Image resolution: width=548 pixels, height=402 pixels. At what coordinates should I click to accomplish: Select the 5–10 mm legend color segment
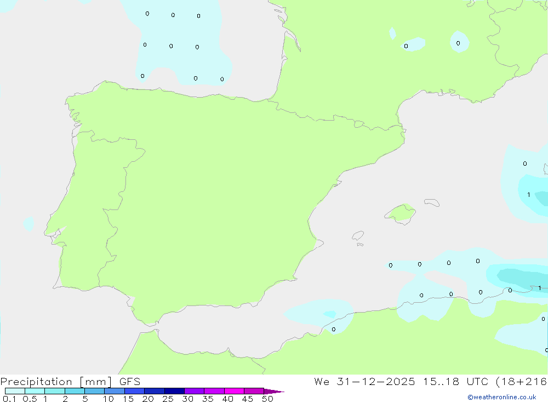coord(94,391)
